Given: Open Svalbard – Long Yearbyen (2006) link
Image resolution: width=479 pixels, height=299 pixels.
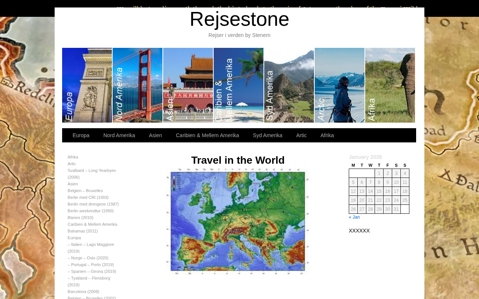Looking at the screenshot, I should click(92, 174).
